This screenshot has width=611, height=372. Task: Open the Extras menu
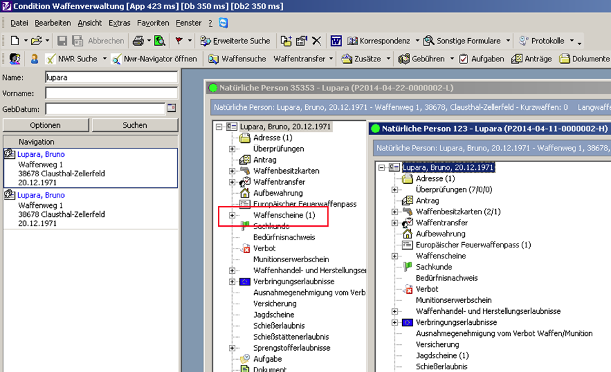[x=119, y=23]
